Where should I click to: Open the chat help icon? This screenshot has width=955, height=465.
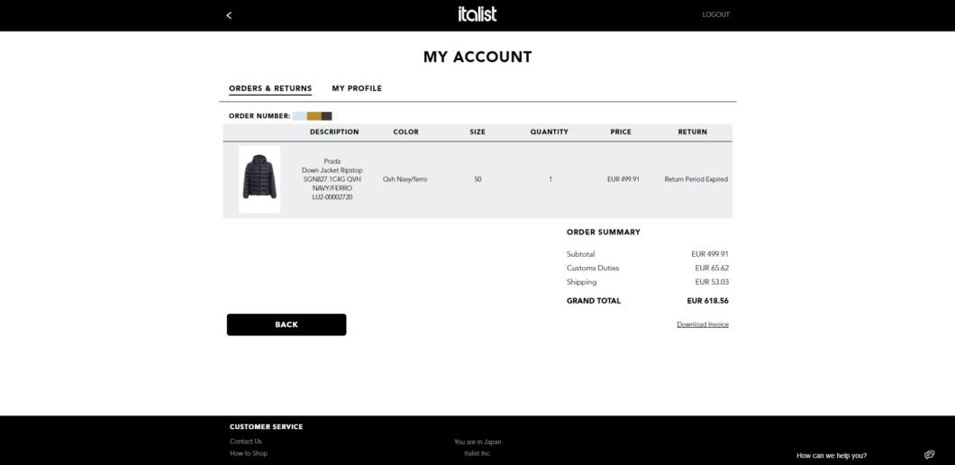(929, 455)
